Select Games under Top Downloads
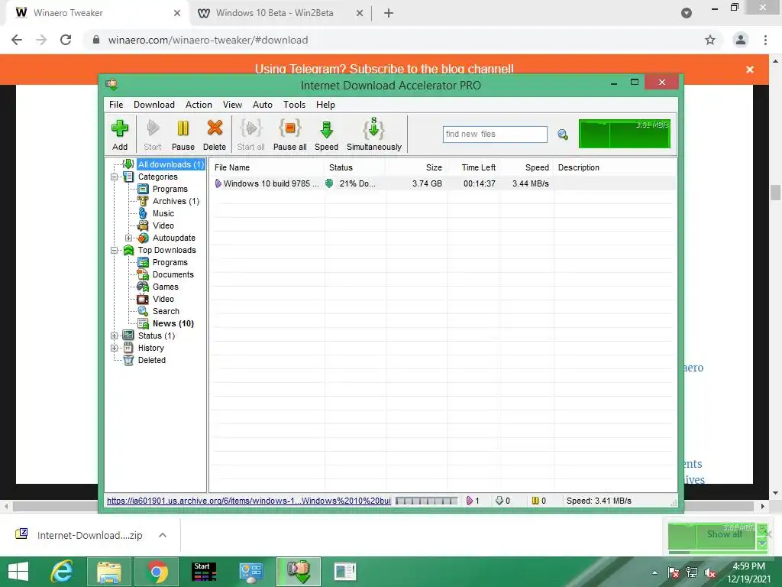This screenshot has height=587, width=782. coord(166,287)
